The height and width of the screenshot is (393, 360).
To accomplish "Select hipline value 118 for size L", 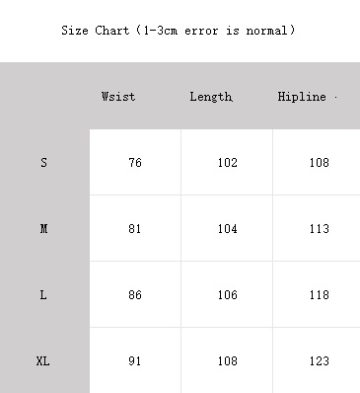I will 320,295.
